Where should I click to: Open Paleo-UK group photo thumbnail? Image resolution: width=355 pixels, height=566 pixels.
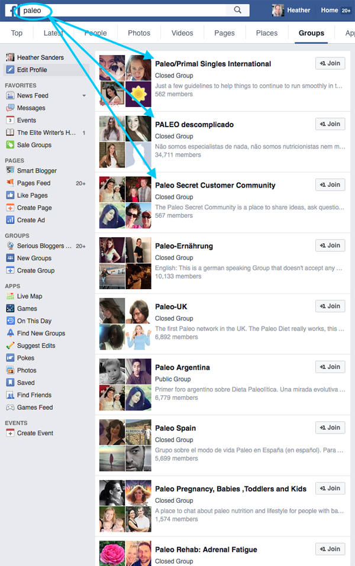point(125,324)
